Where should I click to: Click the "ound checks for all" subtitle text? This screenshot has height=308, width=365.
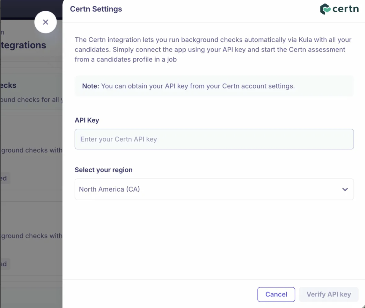click(31, 100)
